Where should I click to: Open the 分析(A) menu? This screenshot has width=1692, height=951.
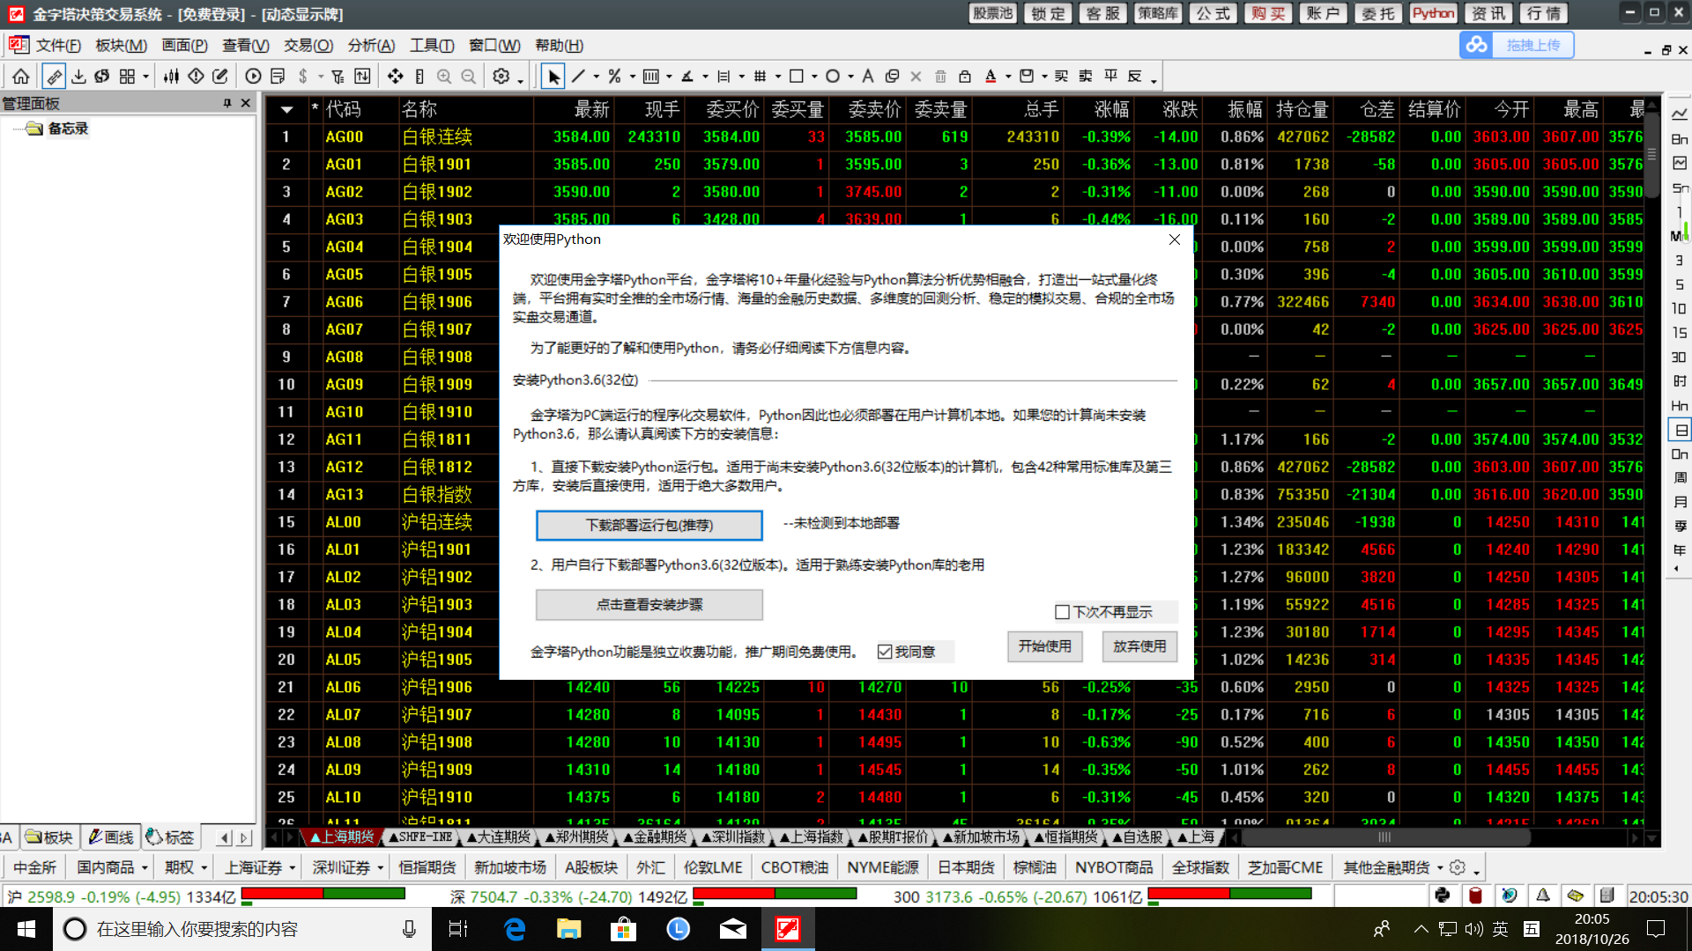pyautogui.click(x=371, y=46)
